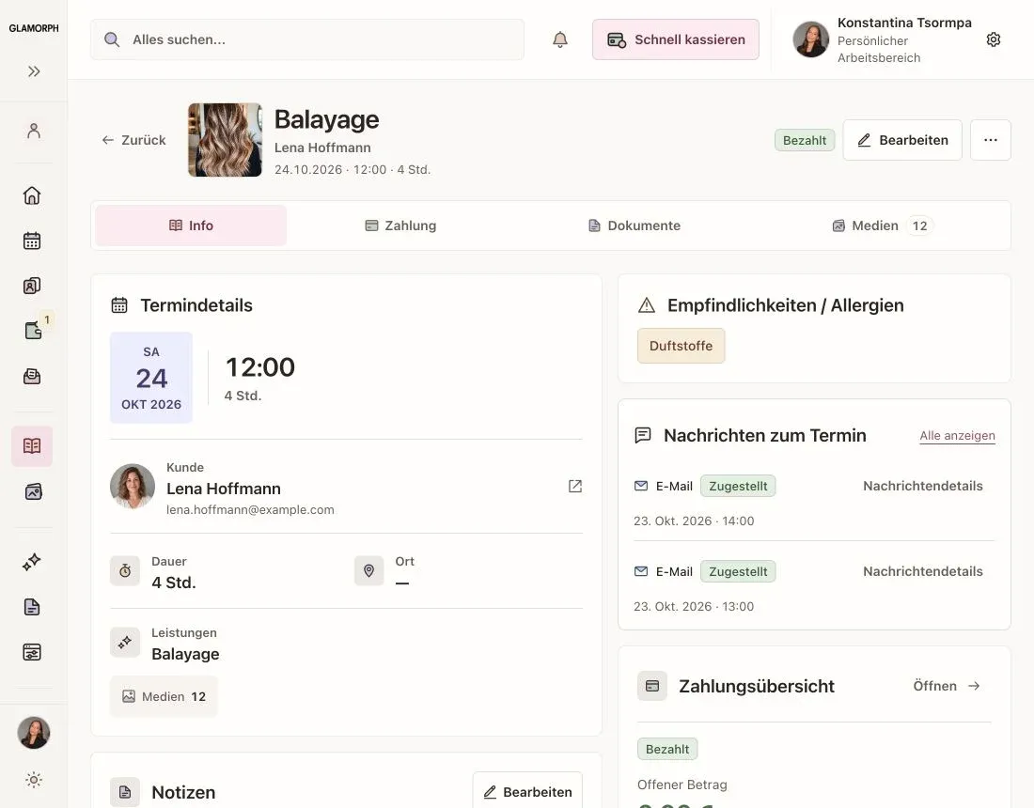Click the email lena.hoffmann@example.com
1034x808 pixels.
[250, 509]
